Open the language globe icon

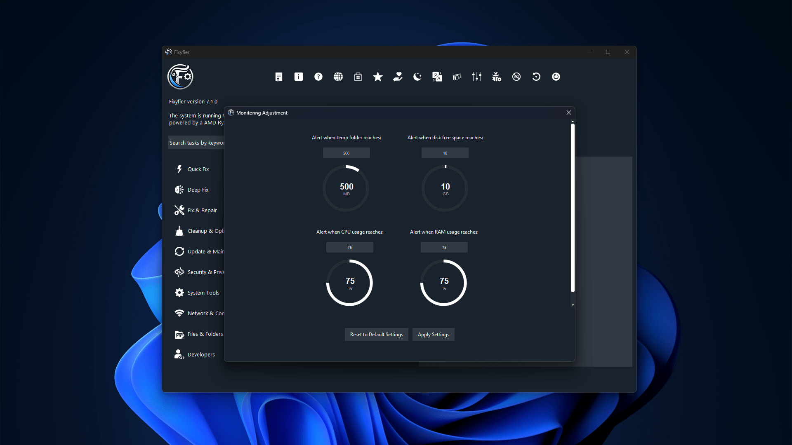click(338, 77)
